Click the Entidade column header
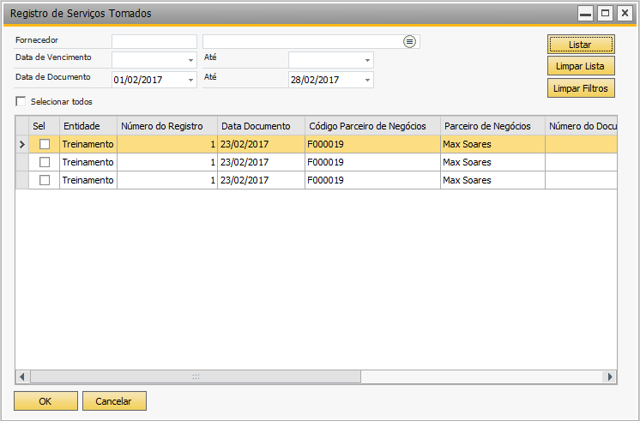Viewport: 640px width, 421px height. (x=88, y=126)
